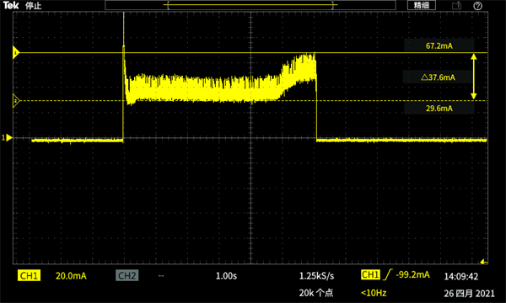Click the waveform record overview bar
Screen dimensions: 506x303
pos(250,5)
